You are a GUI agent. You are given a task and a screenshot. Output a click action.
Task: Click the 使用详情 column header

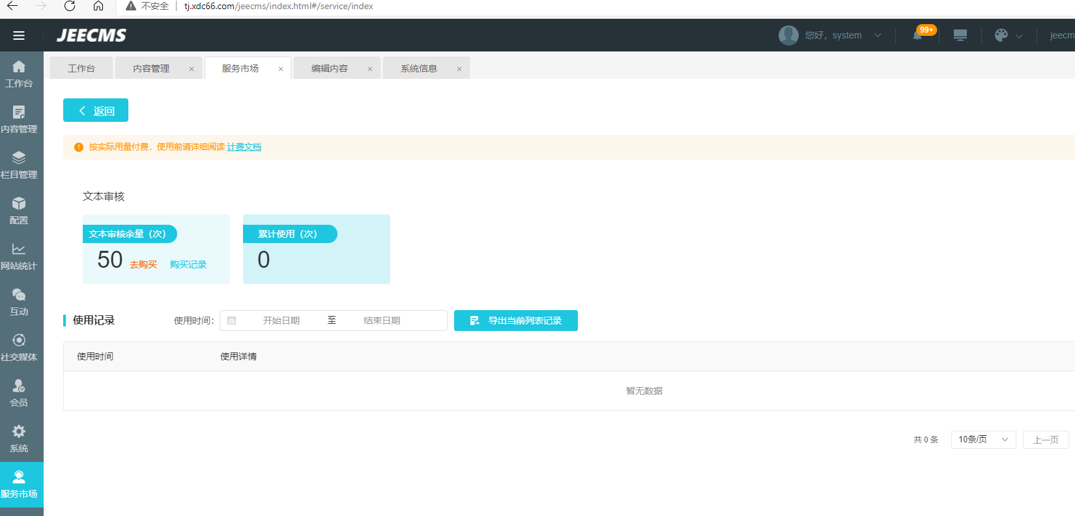pos(238,356)
